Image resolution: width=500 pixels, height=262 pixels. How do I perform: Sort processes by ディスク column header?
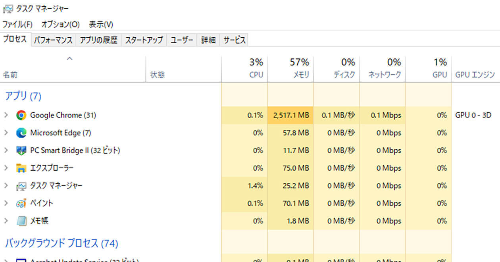(x=337, y=68)
